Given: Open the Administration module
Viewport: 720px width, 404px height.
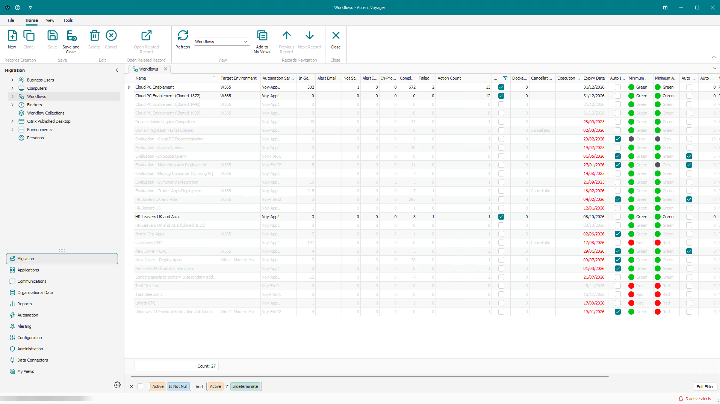Looking at the screenshot, I should click(30, 349).
